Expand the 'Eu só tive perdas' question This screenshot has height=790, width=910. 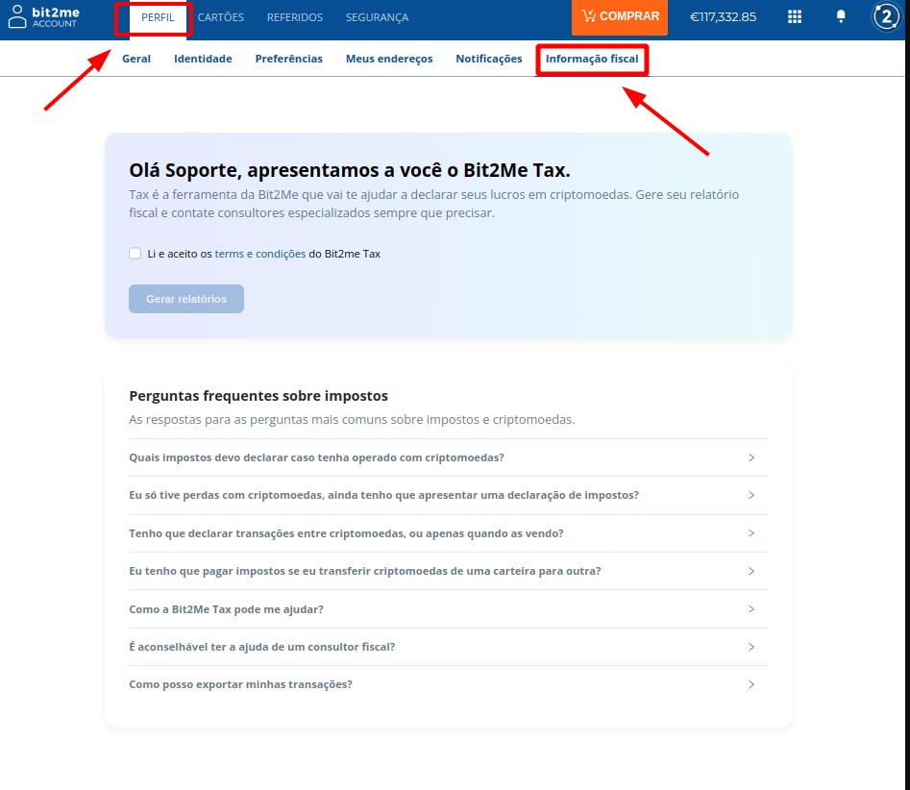click(449, 495)
